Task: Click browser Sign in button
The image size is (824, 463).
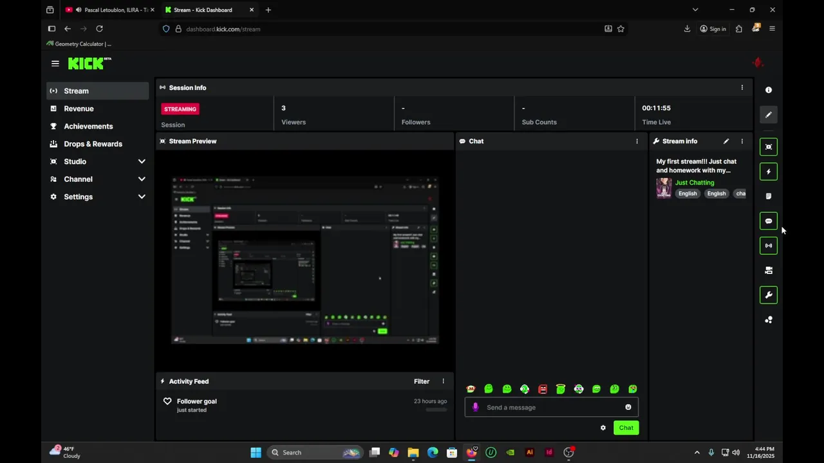Action: [713, 29]
